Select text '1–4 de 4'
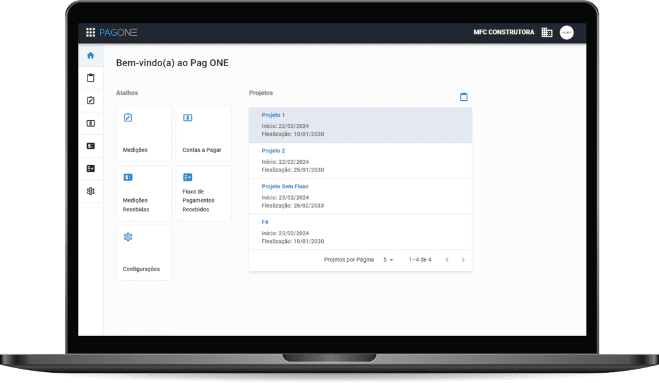This screenshot has height=383, width=659. click(420, 260)
